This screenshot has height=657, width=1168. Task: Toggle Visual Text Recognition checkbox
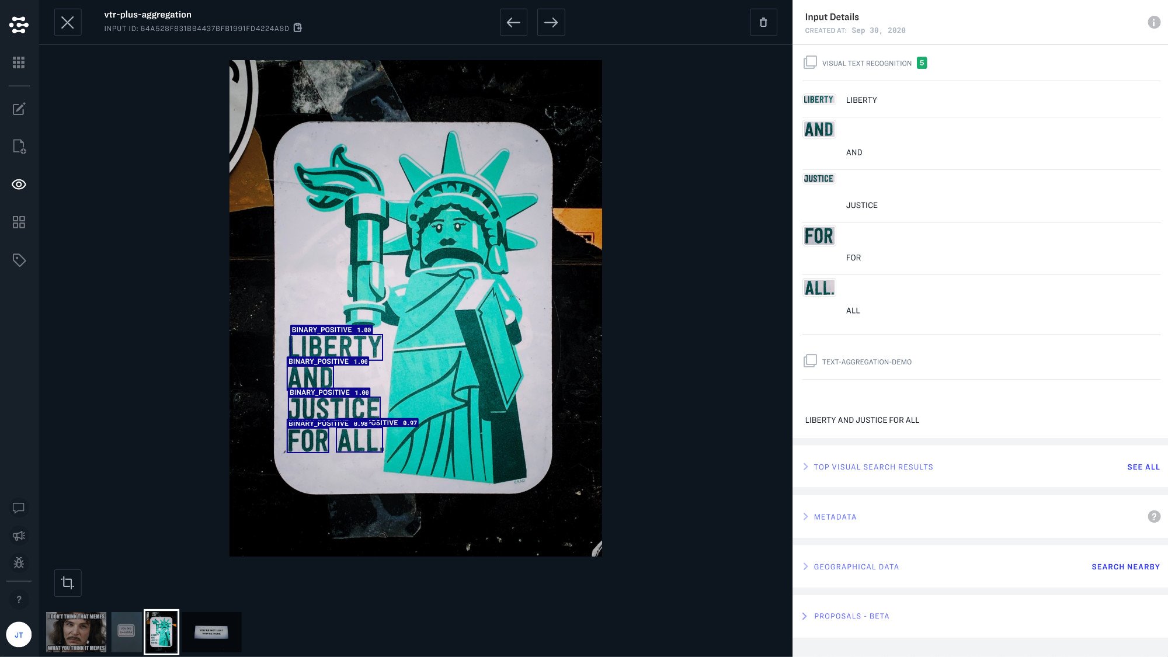coord(810,62)
